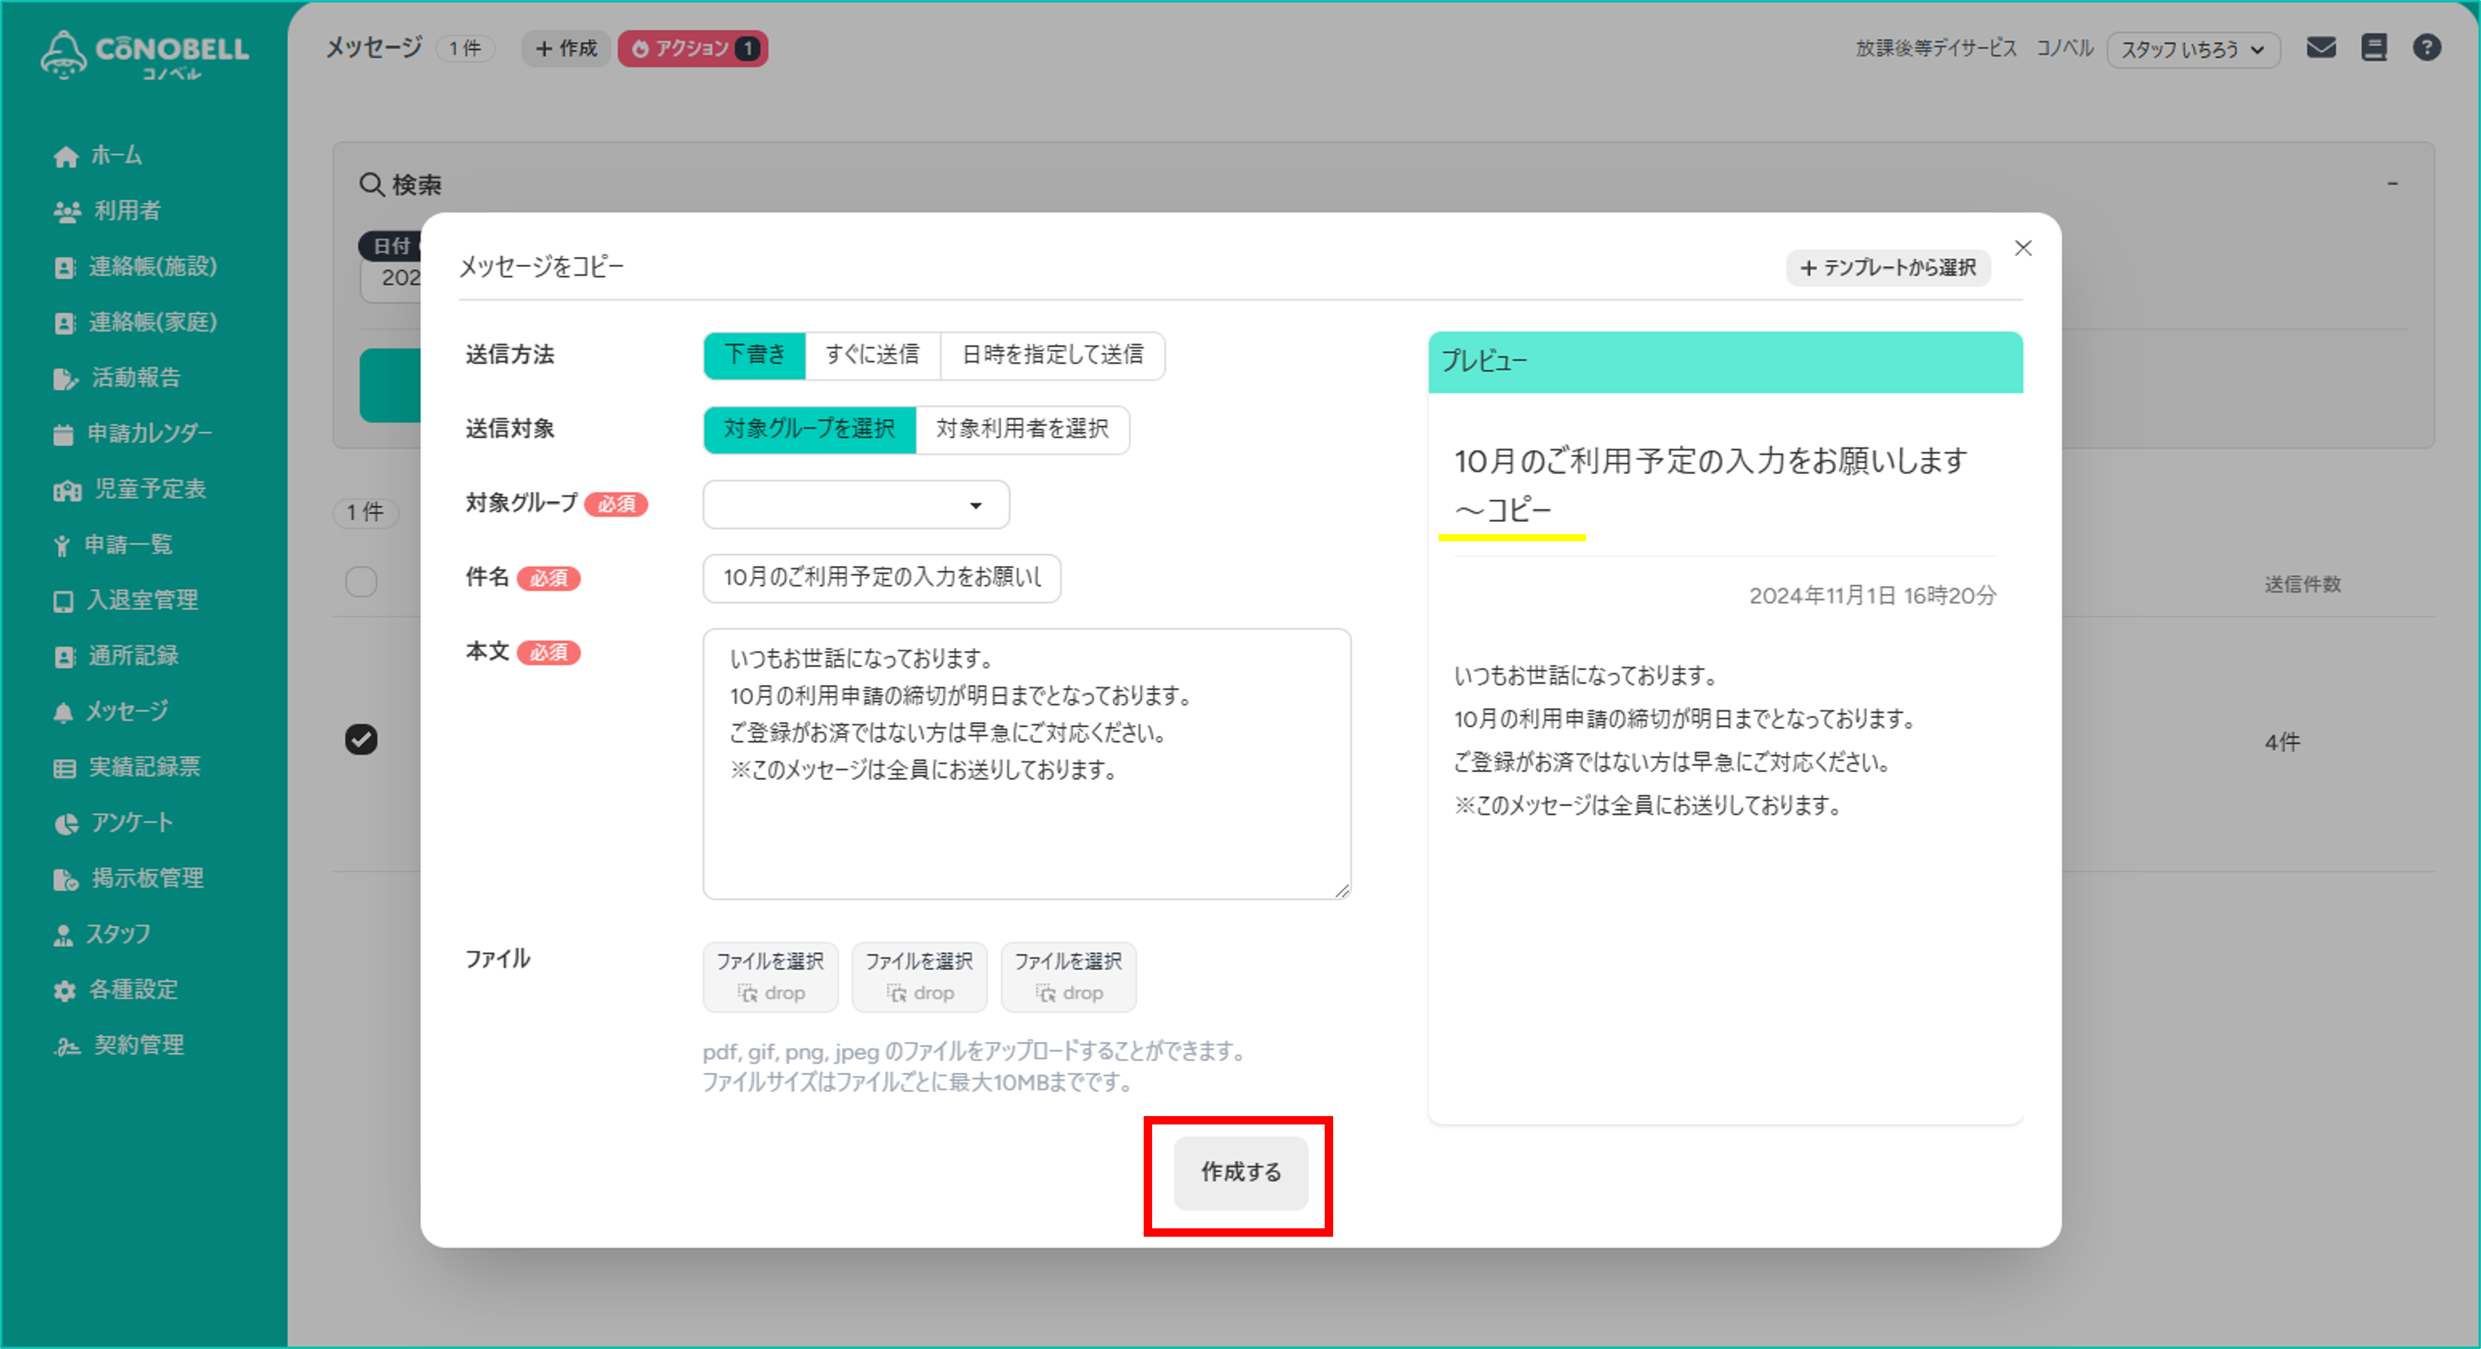Click the 件名 subject input field
This screenshot has width=2481, height=1349.
tap(881, 578)
